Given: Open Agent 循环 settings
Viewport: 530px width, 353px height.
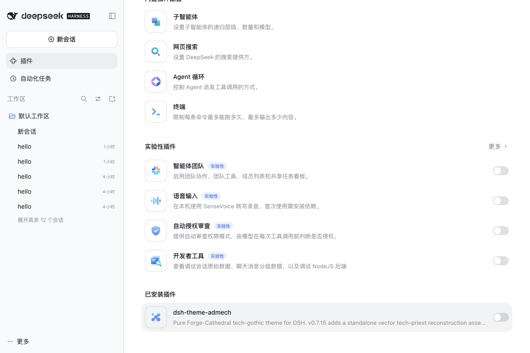Looking at the screenshot, I should click(x=327, y=82).
